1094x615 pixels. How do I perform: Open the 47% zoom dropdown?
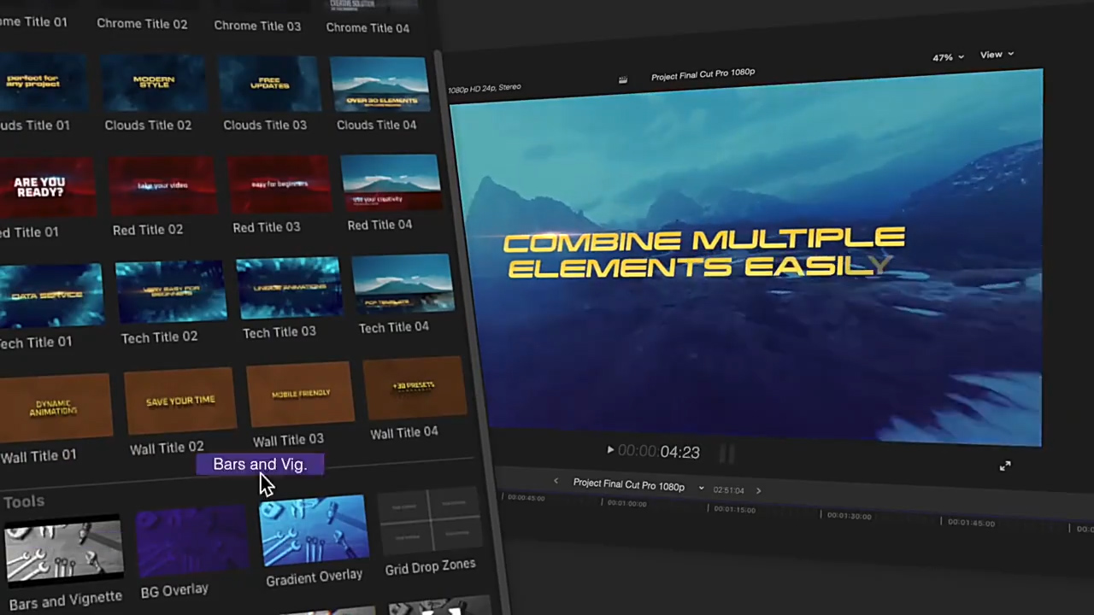(x=948, y=57)
